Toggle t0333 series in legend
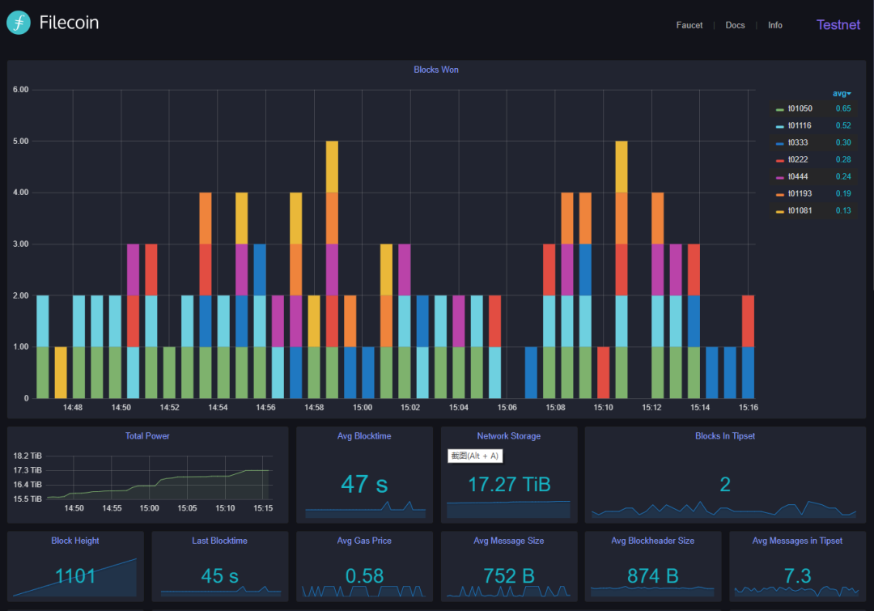This screenshot has width=874, height=611. click(x=798, y=142)
